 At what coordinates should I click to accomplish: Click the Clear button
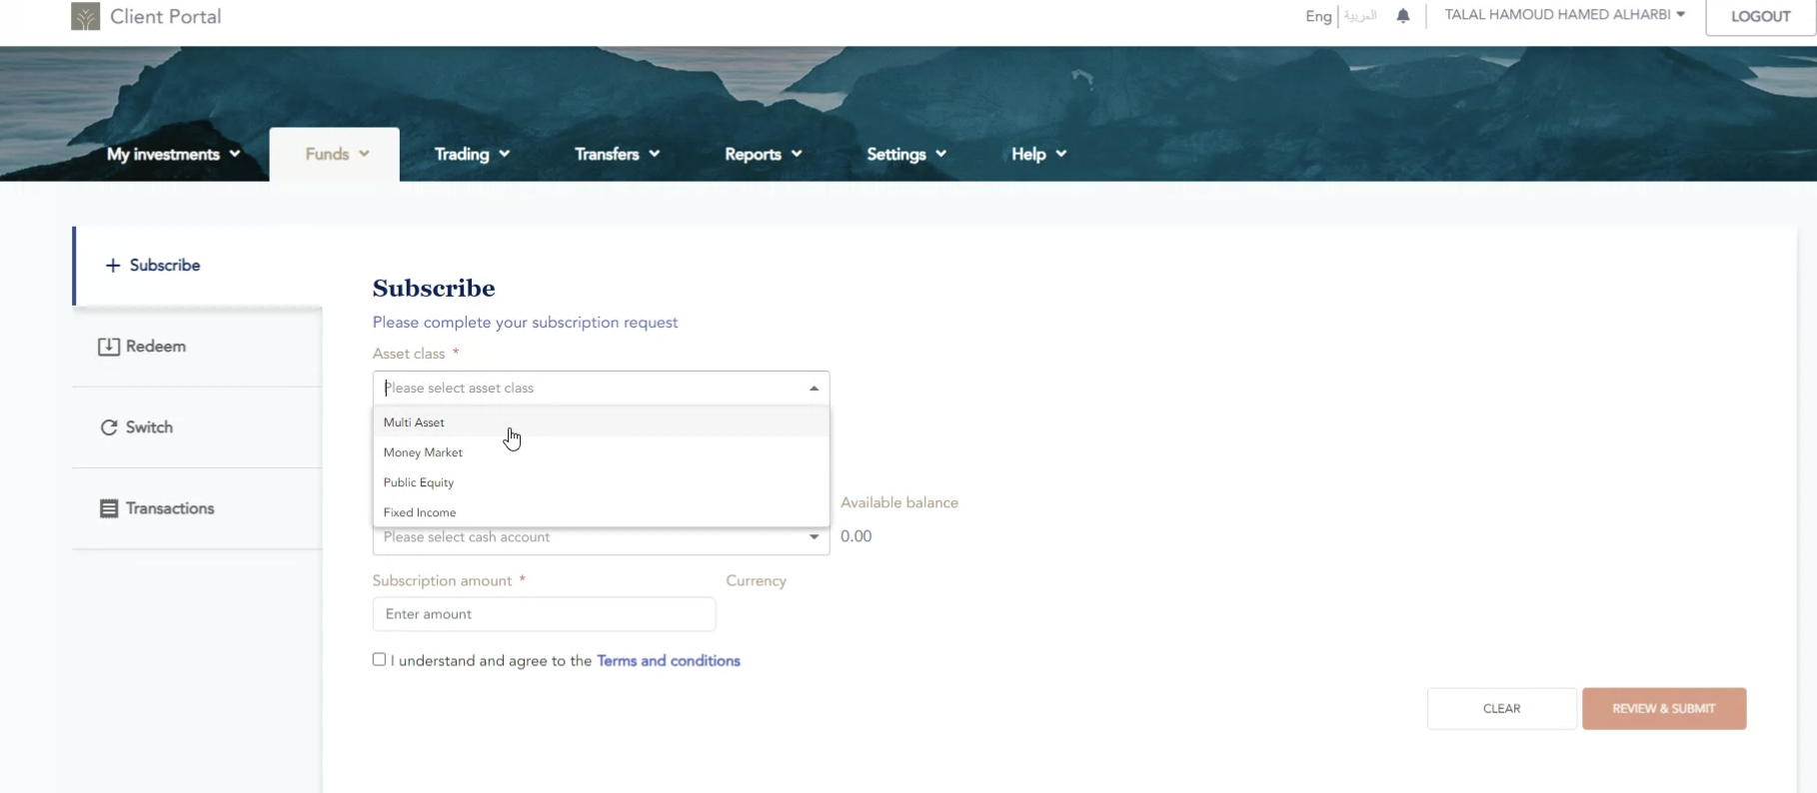tap(1501, 709)
